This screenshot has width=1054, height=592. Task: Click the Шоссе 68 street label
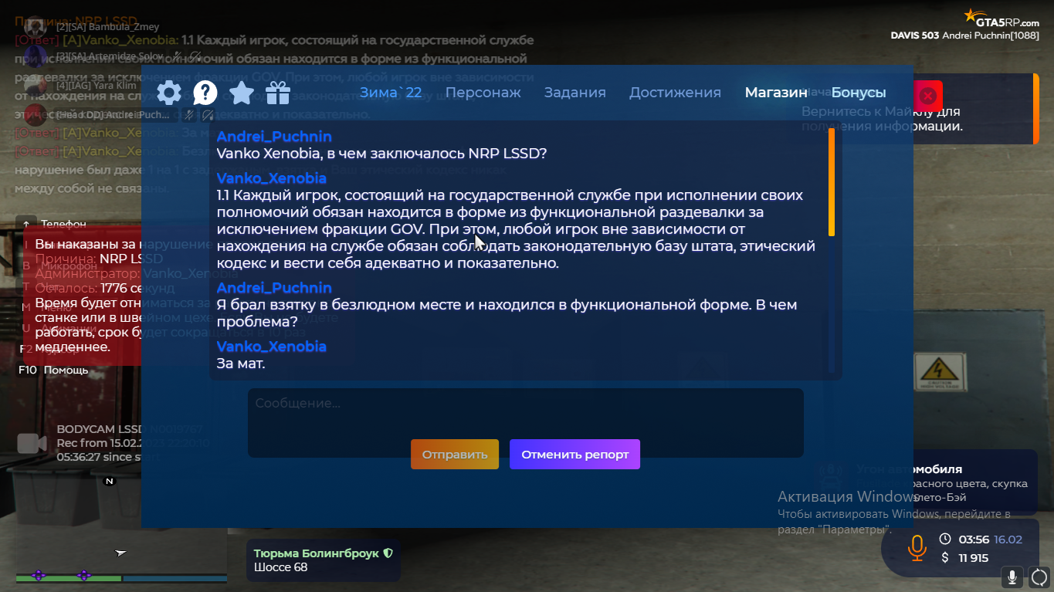[x=281, y=568]
